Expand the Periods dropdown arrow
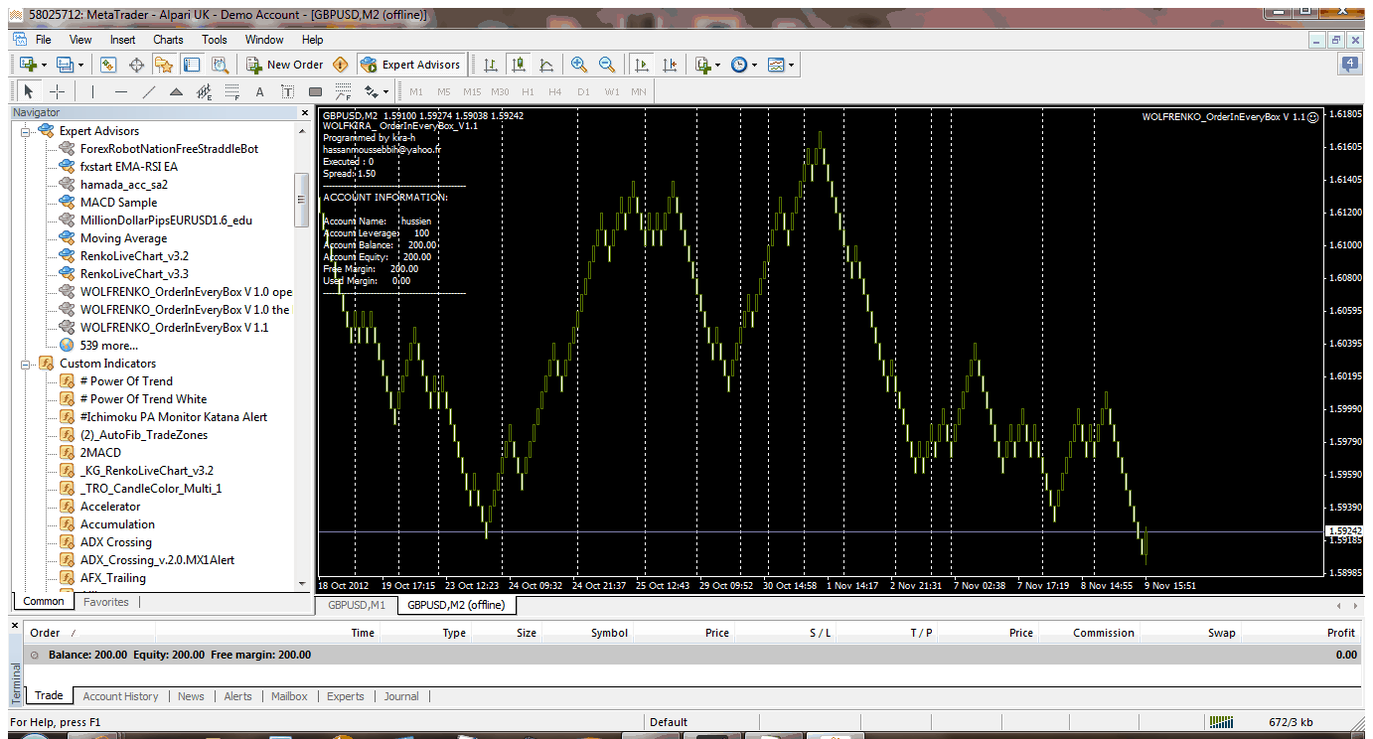1373x739 pixels. (x=755, y=65)
